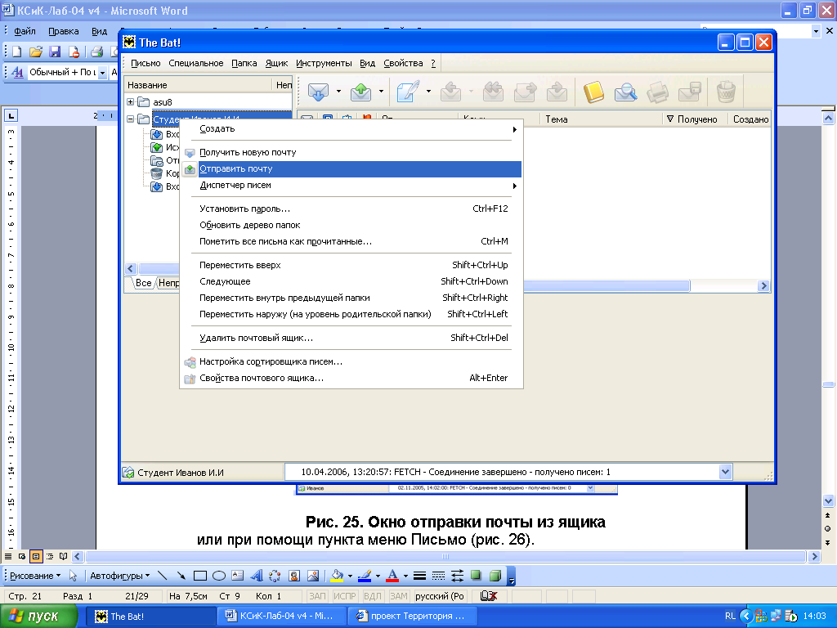Select the Oval drawing tool
Viewport: 837px width, 628px height.
(x=219, y=576)
